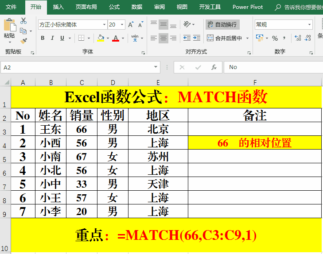The image size is (323, 254).
Task: Toggle underline formatting U
Action: pos(62,38)
